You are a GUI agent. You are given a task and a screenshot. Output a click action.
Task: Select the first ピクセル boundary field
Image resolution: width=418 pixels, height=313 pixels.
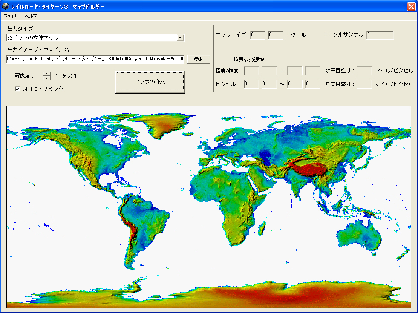coord(251,84)
